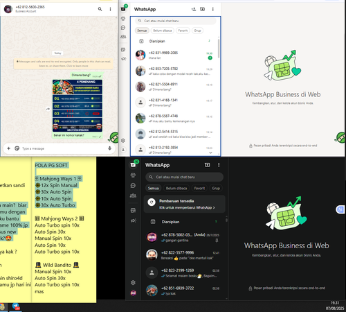The width and height of the screenshot is (346, 312).
Task: Open Chats icon in dark WhatsApp sidebar
Action: click(x=133, y=165)
